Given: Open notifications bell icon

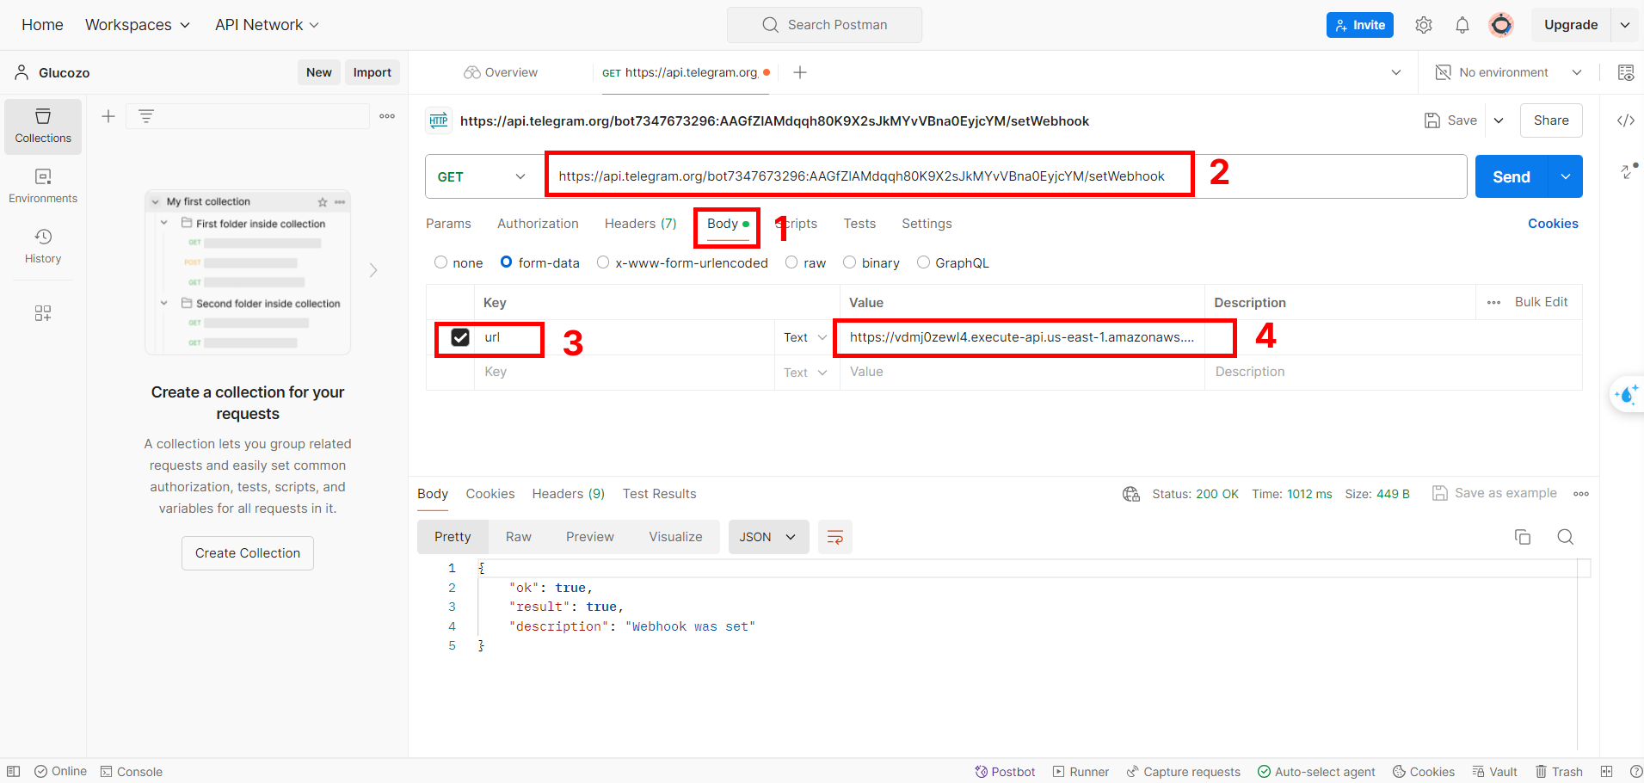Looking at the screenshot, I should click(1462, 25).
